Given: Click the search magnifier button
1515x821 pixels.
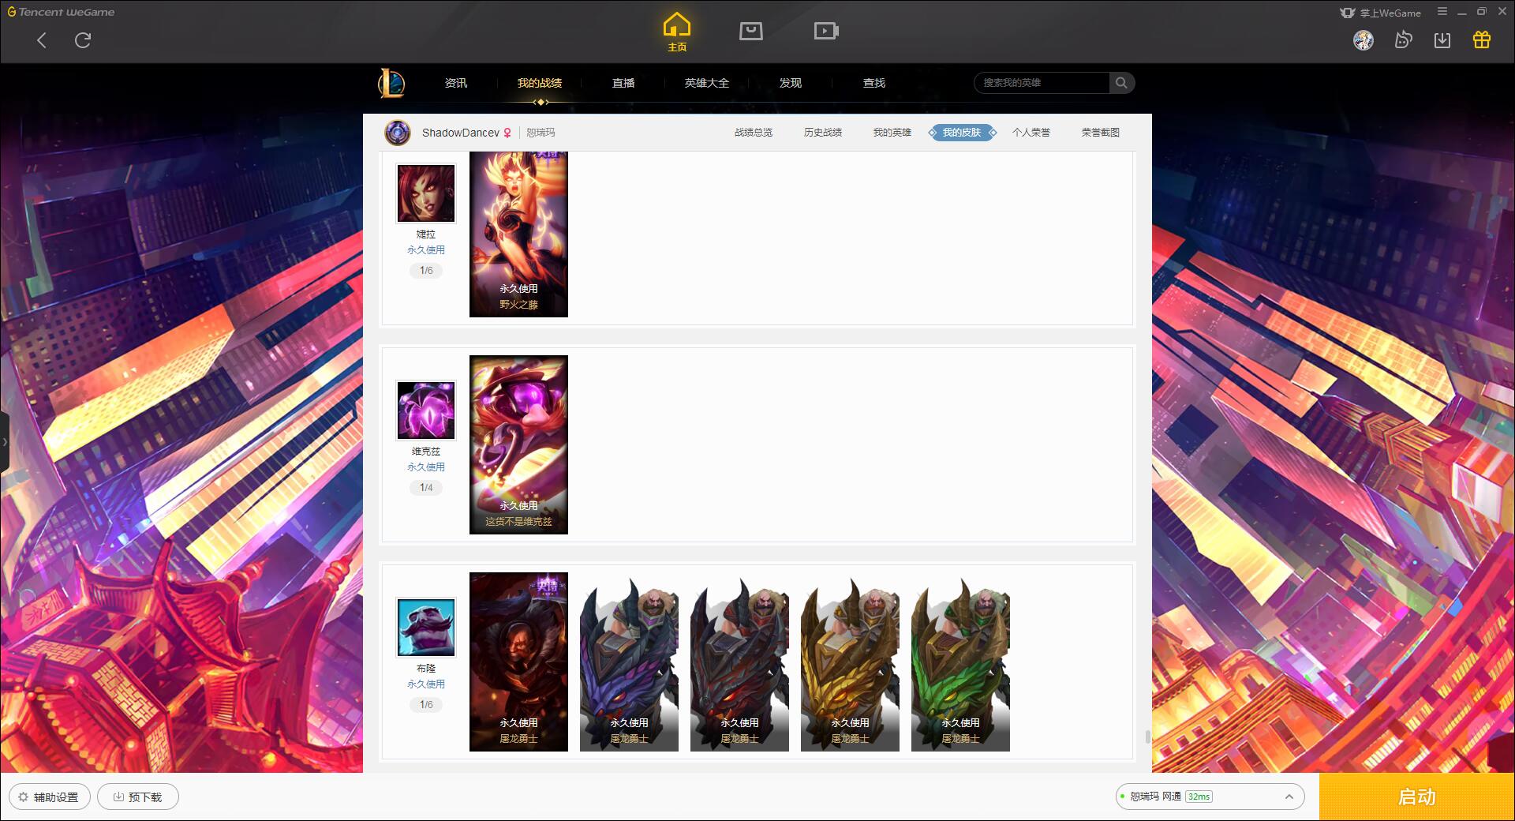Looking at the screenshot, I should [x=1121, y=83].
